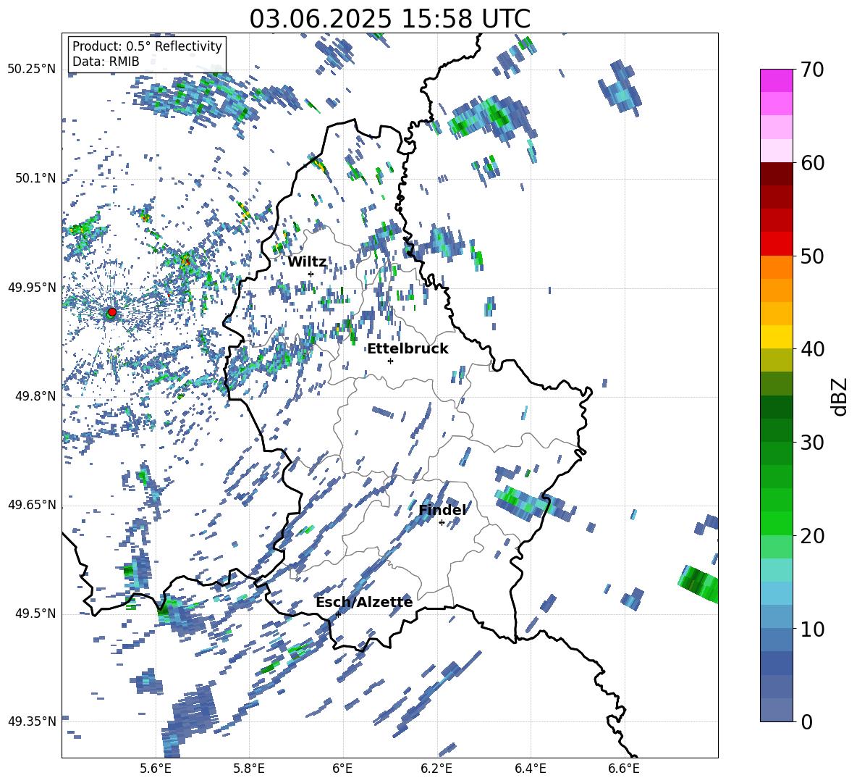Click the cross marker below the Esch/Alzette label
The image size is (857, 783).
point(338,614)
